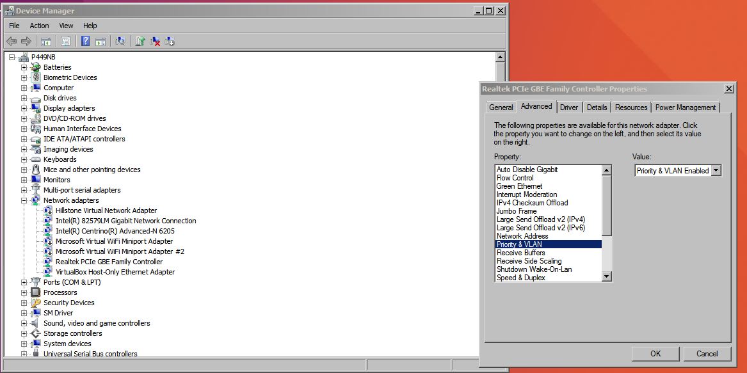The width and height of the screenshot is (747, 373).
Task: Collapse the P449NB root node
Action: (x=12, y=57)
